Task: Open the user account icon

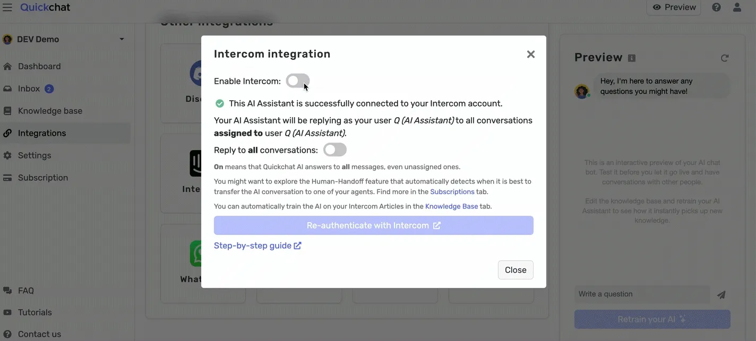Action: click(737, 7)
